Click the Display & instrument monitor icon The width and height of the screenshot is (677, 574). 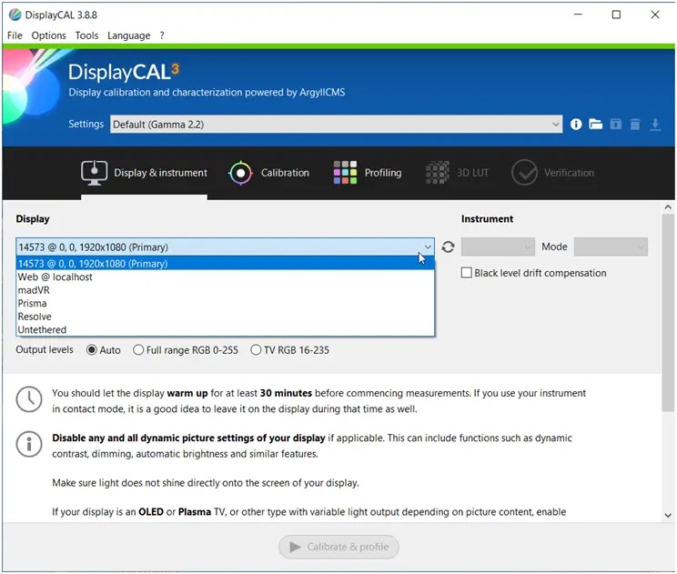[94, 173]
